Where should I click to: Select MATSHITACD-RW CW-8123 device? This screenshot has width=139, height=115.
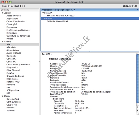coord(61,16)
